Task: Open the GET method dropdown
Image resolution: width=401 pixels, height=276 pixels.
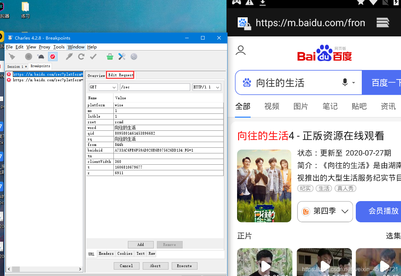Action: (x=103, y=87)
